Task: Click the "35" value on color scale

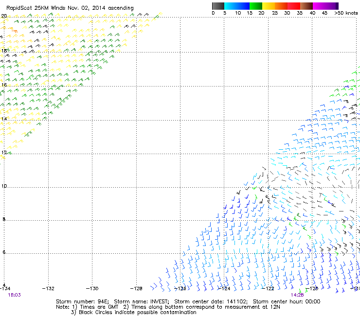Action: point(300,13)
